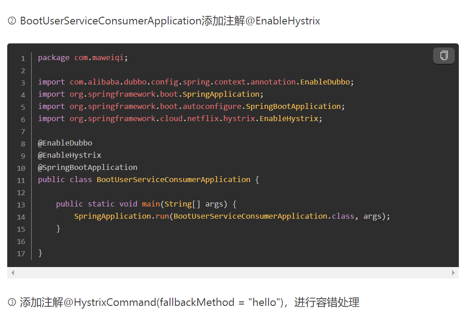Click the right arrow of horizontal scrollbar

pos(453,273)
